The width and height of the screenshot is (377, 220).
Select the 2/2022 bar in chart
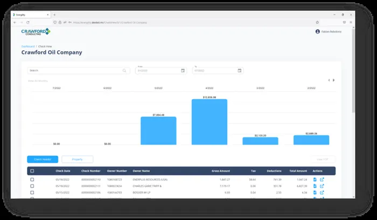coord(311,140)
